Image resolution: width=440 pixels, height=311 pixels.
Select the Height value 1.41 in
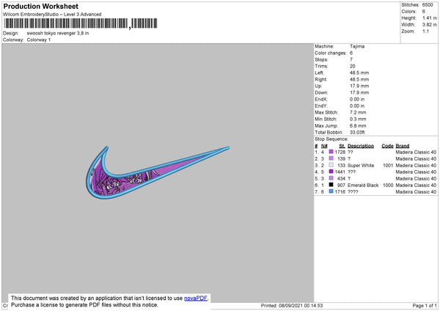(x=430, y=18)
